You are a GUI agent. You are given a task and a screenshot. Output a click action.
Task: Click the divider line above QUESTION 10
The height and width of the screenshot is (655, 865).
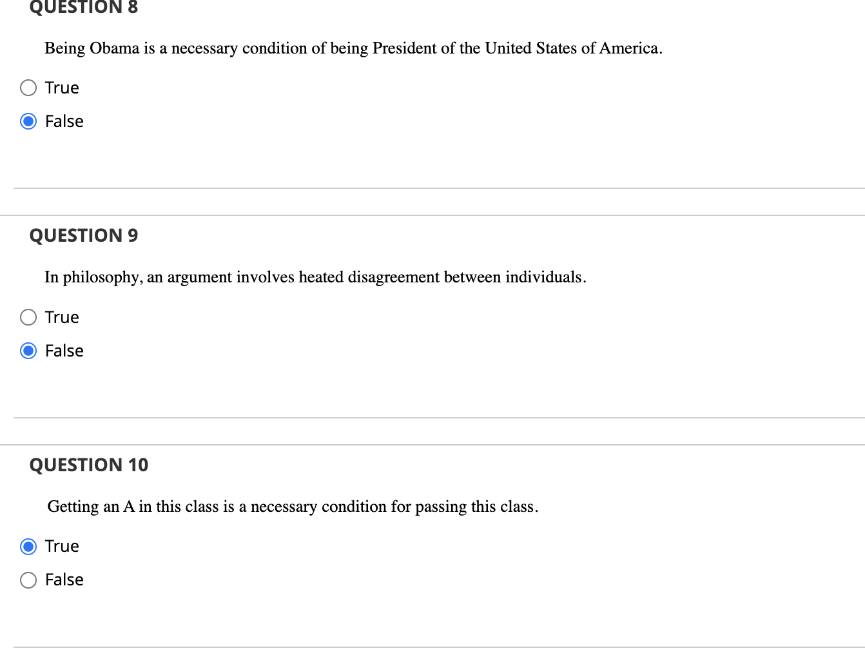(432, 445)
